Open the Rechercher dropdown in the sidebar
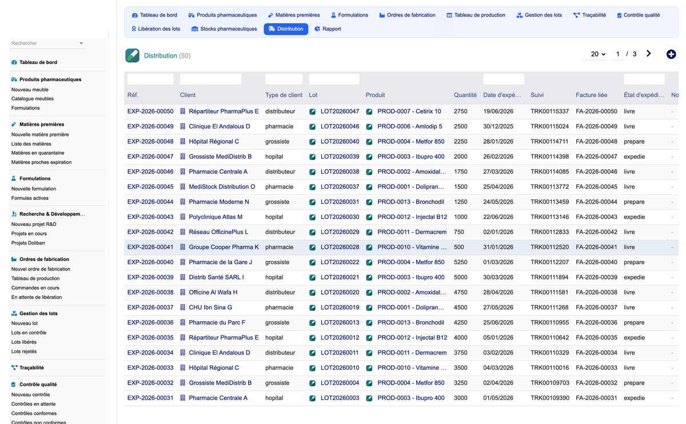This screenshot has width=686, height=424. 47,43
